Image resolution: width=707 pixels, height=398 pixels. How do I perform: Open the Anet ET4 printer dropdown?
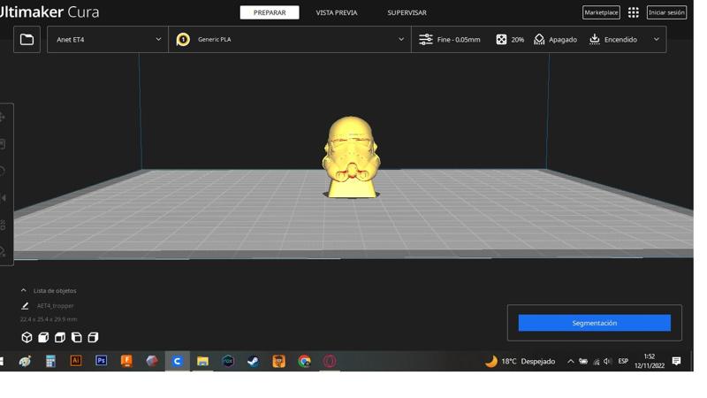click(x=108, y=40)
